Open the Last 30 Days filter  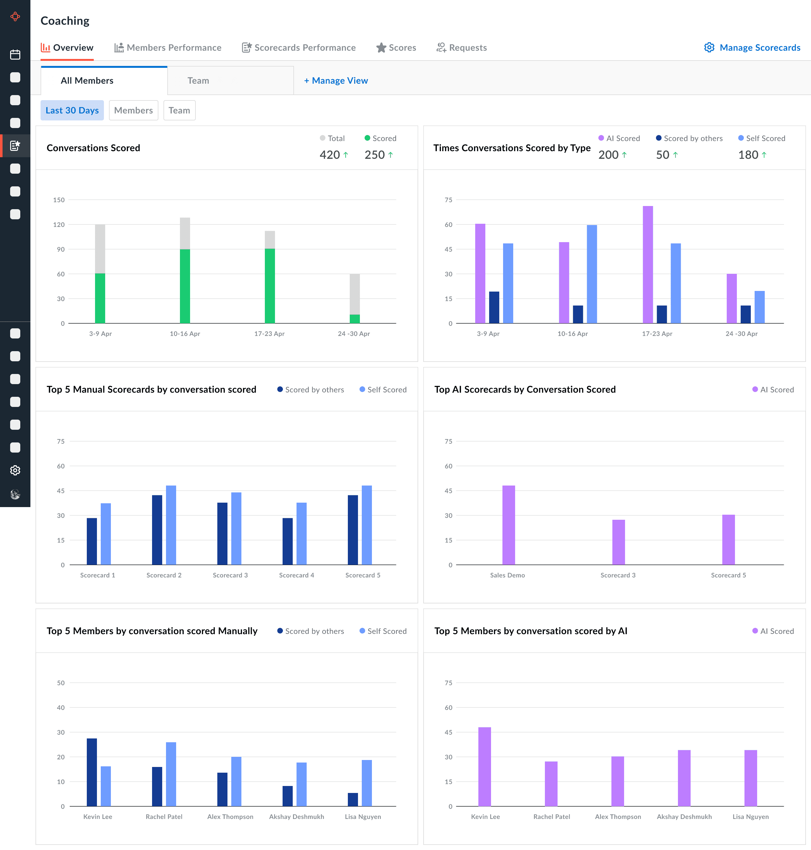[72, 110]
